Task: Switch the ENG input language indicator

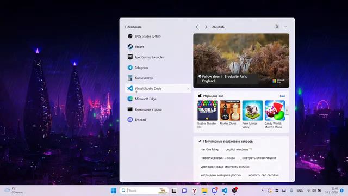Action: click(x=300, y=191)
